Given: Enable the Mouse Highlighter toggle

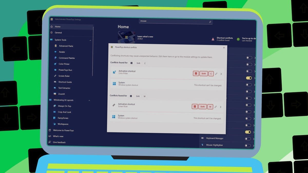Looking at the screenshot, I should pyautogui.click(x=248, y=146).
